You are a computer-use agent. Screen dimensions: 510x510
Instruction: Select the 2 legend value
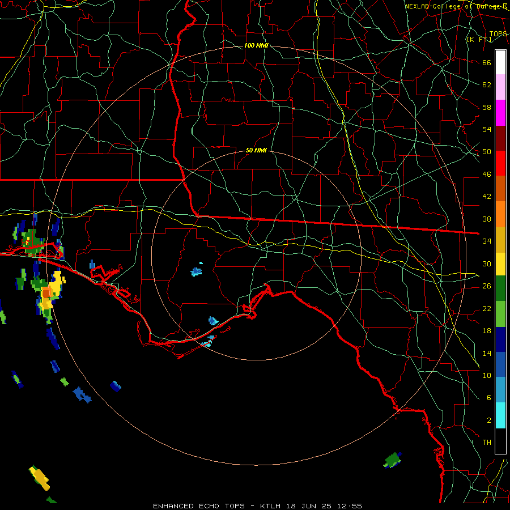tap(488, 420)
